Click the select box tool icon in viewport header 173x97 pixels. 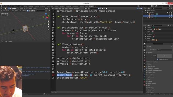point(9,8)
